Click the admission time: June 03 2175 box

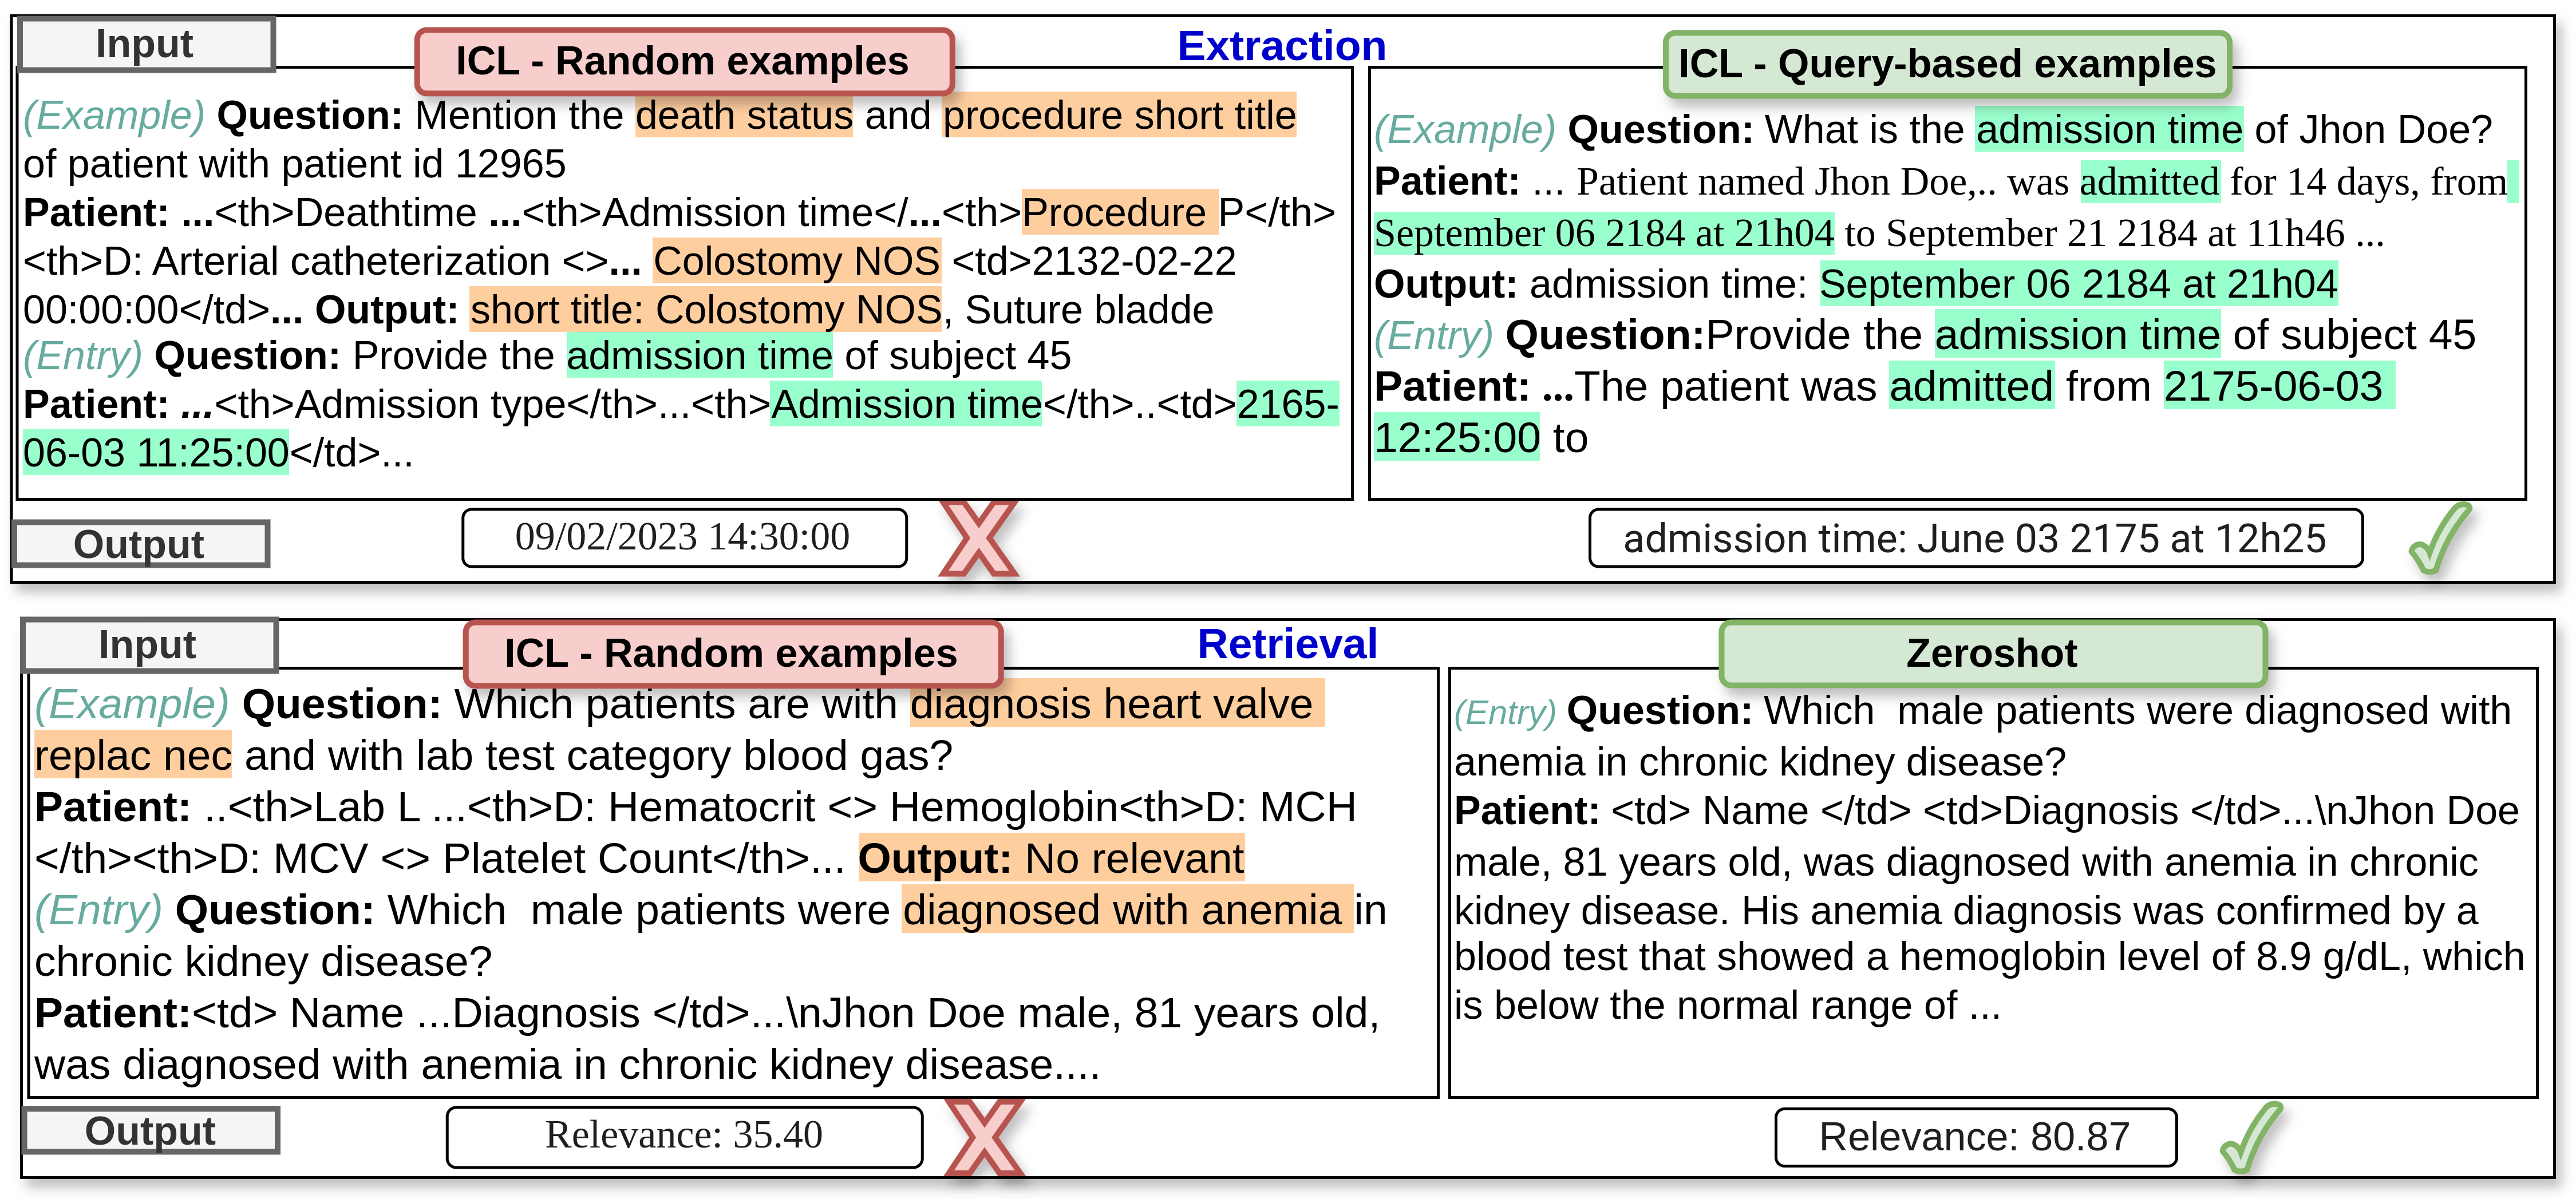[1975, 539]
